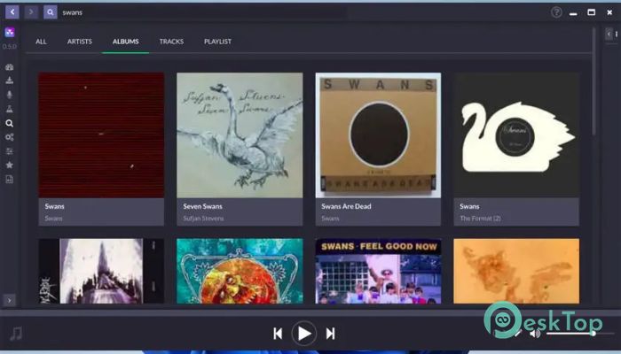
Task: Open Search via the sidebar magnifier icon
Action: click(10, 123)
